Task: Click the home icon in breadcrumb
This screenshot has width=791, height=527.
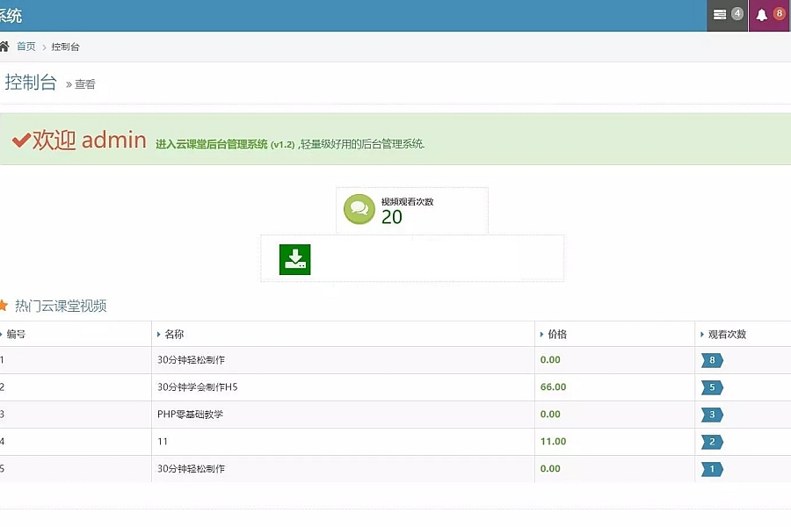Action: pyautogui.click(x=4, y=47)
